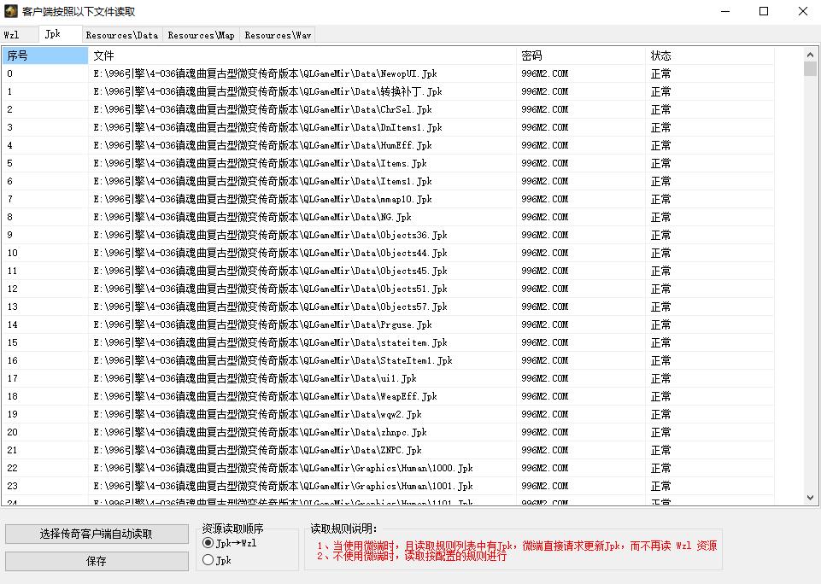Open the Resources\Data tab

122,35
